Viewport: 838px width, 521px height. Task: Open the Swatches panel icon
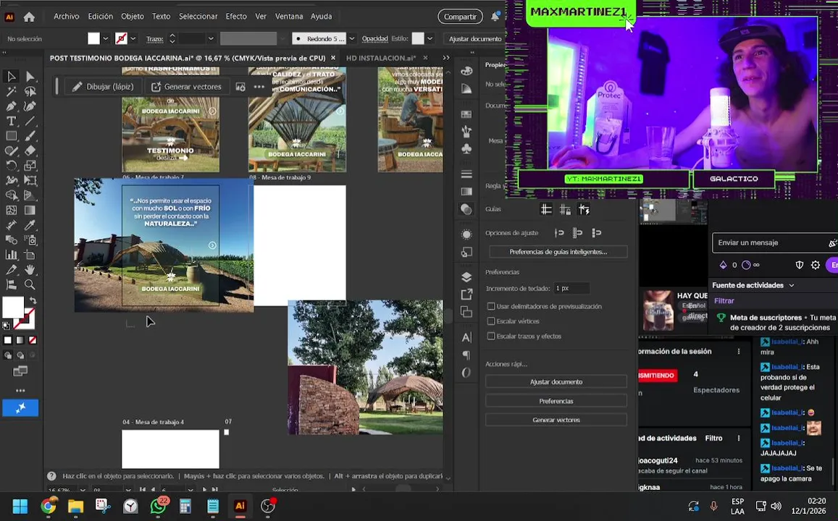[466, 114]
